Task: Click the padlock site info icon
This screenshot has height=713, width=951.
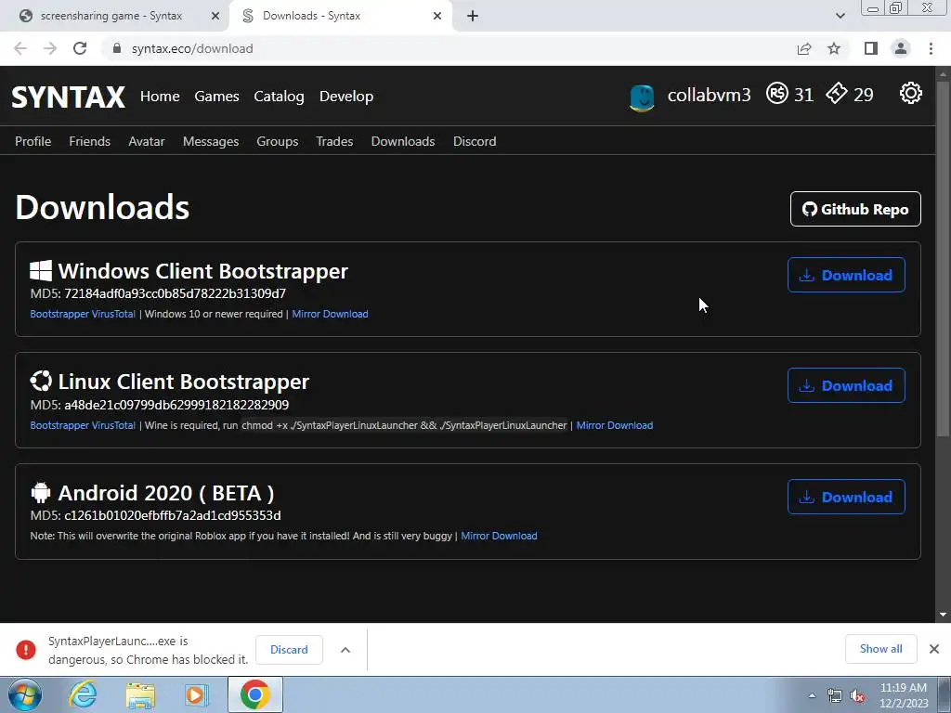Action: pyautogui.click(x=117, y=48)
